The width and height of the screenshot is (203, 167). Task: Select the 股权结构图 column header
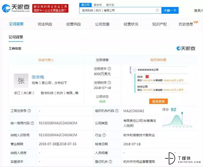pyautogui.click(x=158, y=60)
